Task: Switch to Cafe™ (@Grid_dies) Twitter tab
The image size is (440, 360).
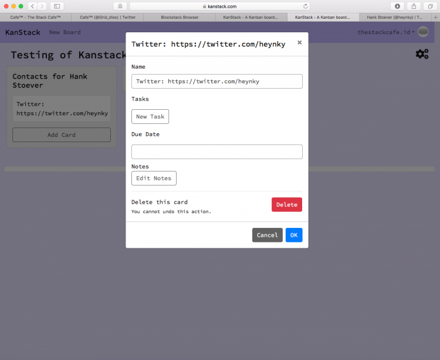Action: pos(107,18)
